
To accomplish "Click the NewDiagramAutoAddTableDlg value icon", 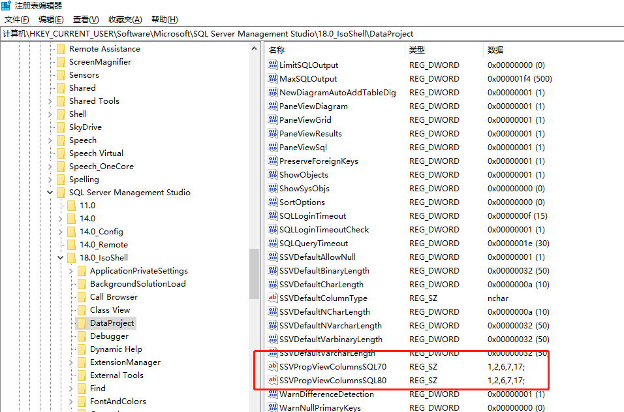I will click(x=273, y=92).
